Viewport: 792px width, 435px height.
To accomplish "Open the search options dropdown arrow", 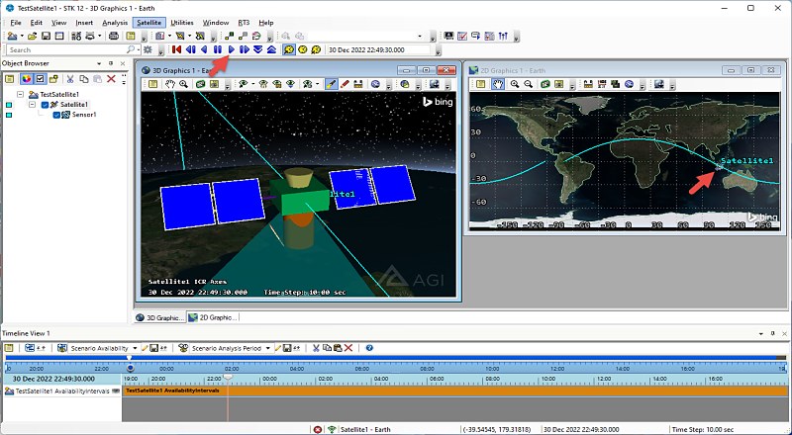I will click(138, 50).
